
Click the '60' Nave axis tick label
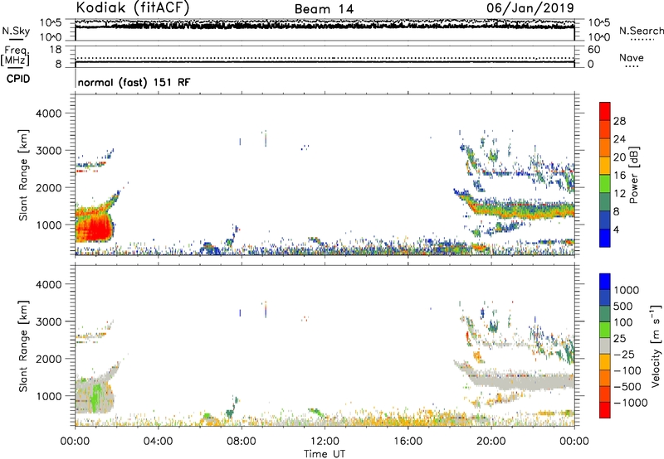click(593, 50)
